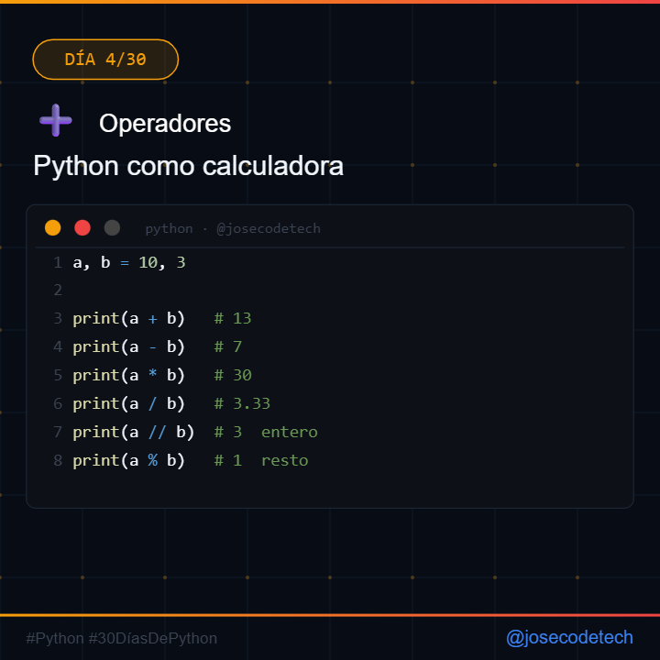Viewport: 660px width, 660px height.
Task: Click the orange dot in code window header
Action: pyautogui.click(x=52, y=227)
